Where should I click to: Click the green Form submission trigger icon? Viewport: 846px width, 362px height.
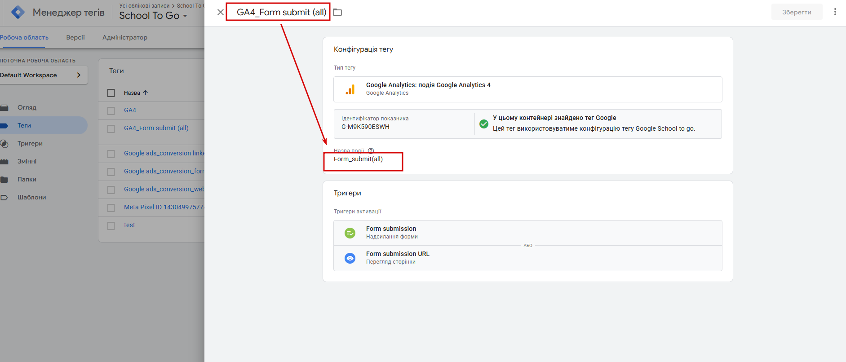(350, 233)
